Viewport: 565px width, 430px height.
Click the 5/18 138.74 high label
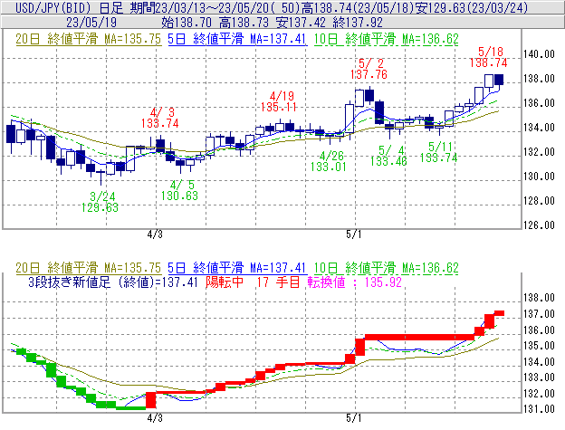pyautogui.click(x=489, y=57)
